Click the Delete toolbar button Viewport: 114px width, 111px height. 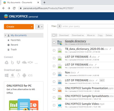click(x=109, y=35)
